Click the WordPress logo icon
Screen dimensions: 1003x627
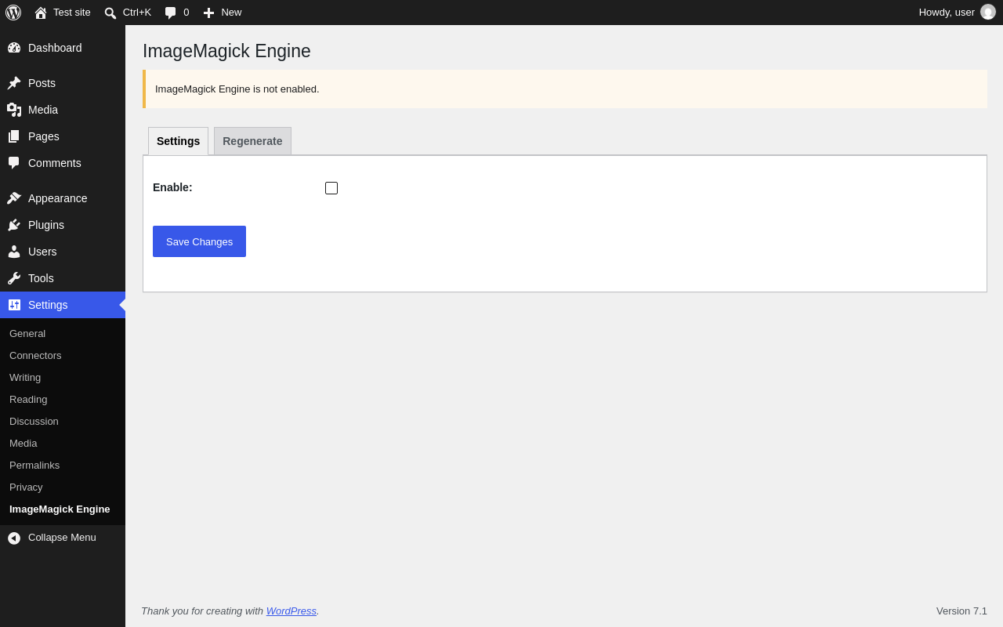click(x=13, y=13)
